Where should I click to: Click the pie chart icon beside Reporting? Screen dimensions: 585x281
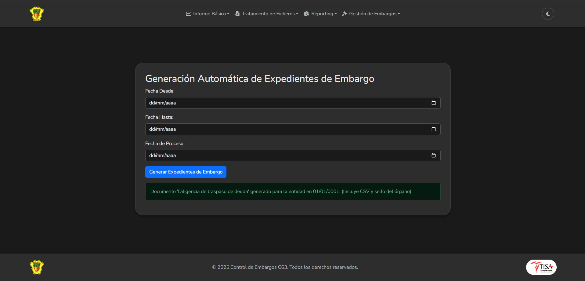306,14
